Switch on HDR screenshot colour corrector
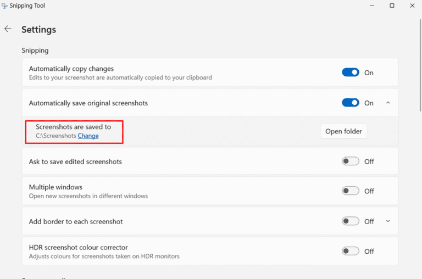Viewport: 422px width, 279px height. pyautogui.click(x=351, y=251)
